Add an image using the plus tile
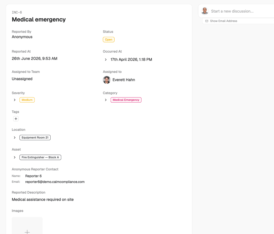 tap(27, 226)
